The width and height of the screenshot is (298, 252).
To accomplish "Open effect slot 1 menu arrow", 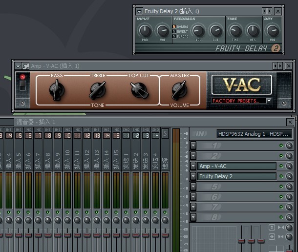I will pos(193,146).
